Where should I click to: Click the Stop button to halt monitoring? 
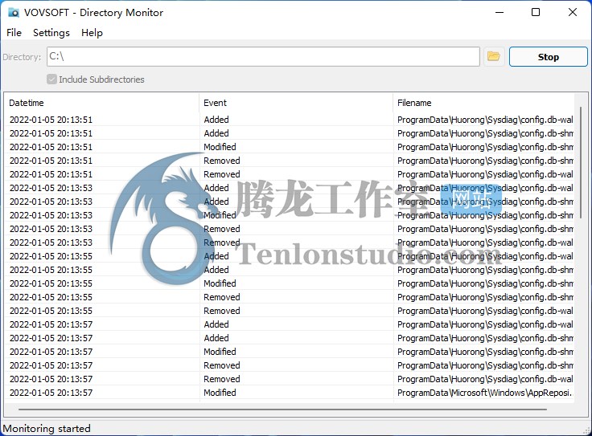(549, 57)
